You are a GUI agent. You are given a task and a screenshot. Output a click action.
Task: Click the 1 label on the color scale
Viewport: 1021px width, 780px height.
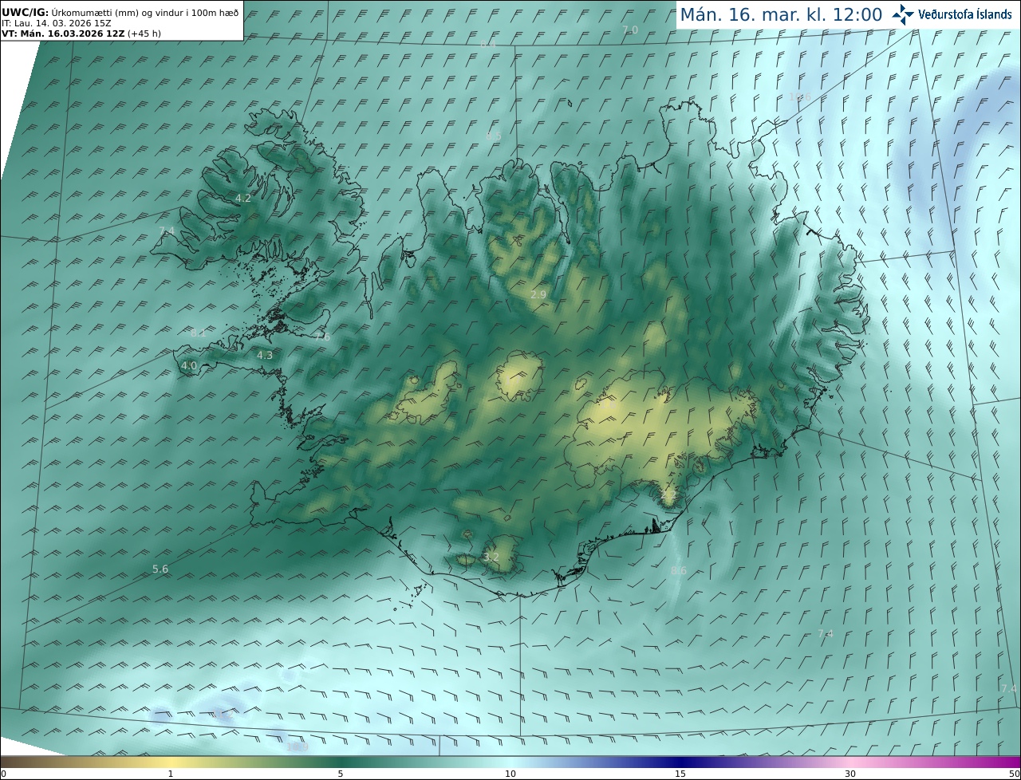click(171, 774)
